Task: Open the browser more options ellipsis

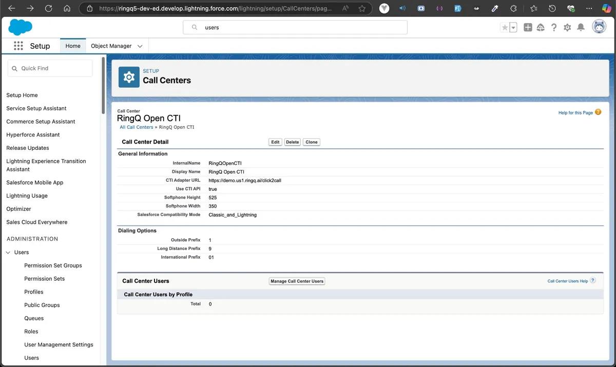Action: [x=589, y=8]
